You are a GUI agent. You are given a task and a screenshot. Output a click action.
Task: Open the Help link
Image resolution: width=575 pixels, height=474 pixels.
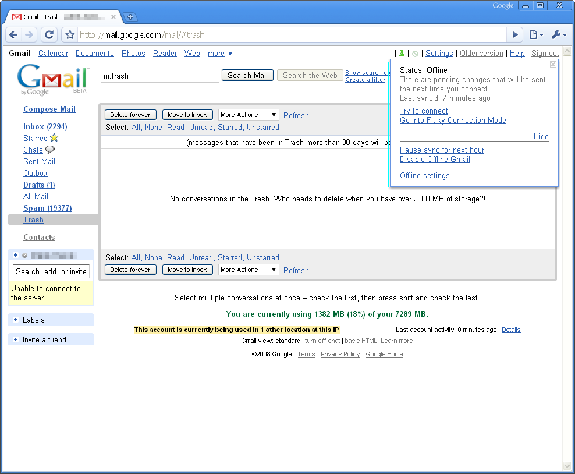517,54
